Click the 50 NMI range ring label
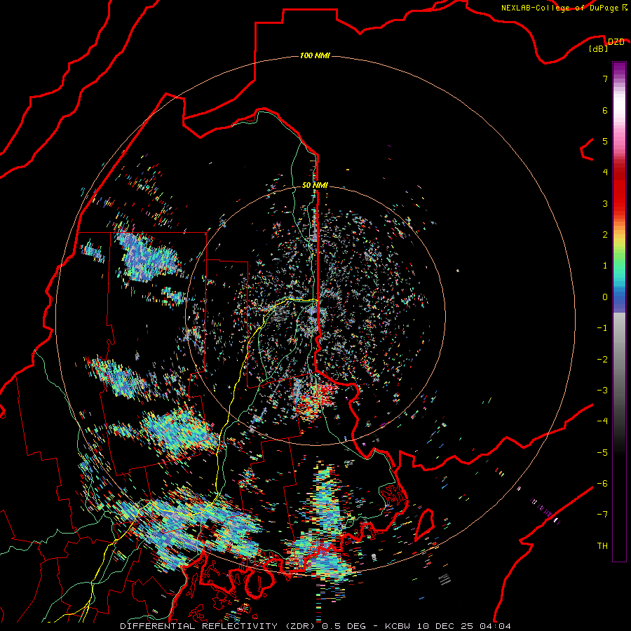This screenshot has width=631, height=631. [x=315, y=185]
